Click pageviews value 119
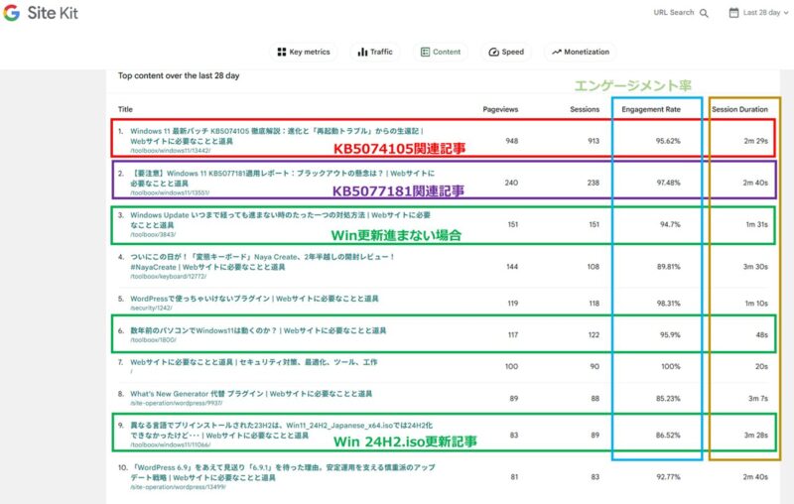The width and height of the screenshot is (794, 504). click(513, 304)
